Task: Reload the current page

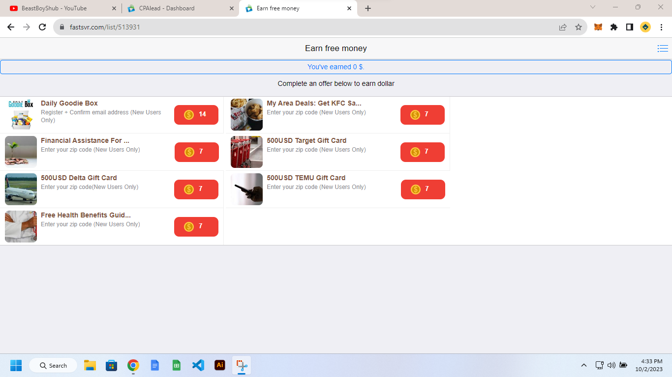Action: (42, 27)
